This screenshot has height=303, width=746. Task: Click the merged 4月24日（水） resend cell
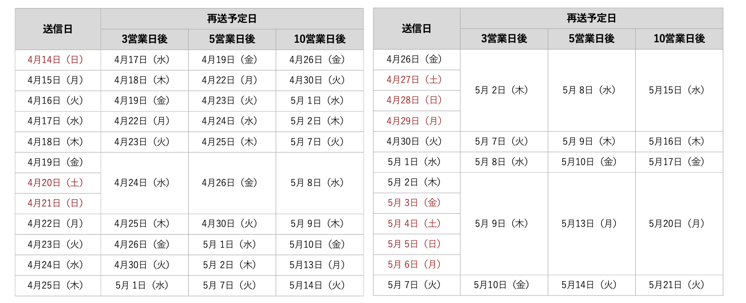(x=144, y=183)
